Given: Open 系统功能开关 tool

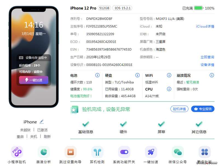Looking at the screenshot, I should [124, 152].
